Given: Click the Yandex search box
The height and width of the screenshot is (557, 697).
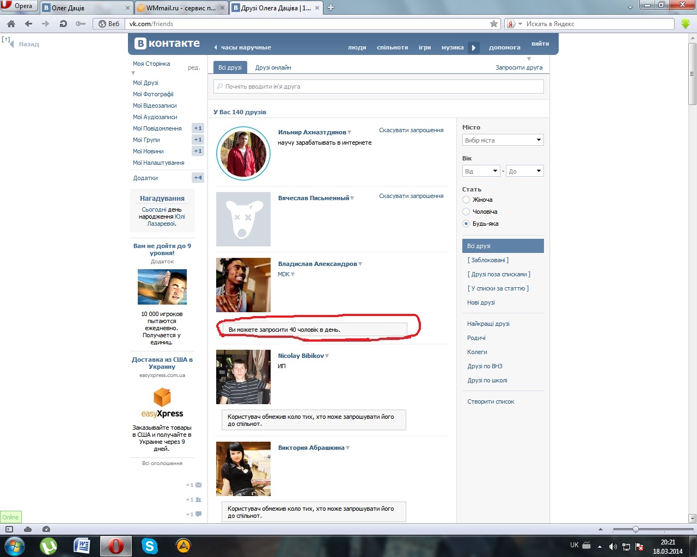Looking at the screenshot, I should point(599,24).
